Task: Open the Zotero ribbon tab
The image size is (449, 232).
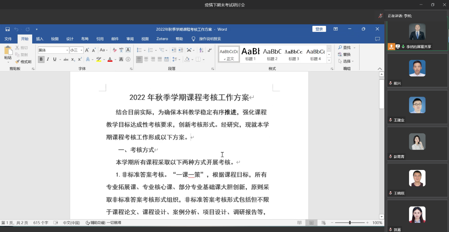Action: [x=162, y=39]
